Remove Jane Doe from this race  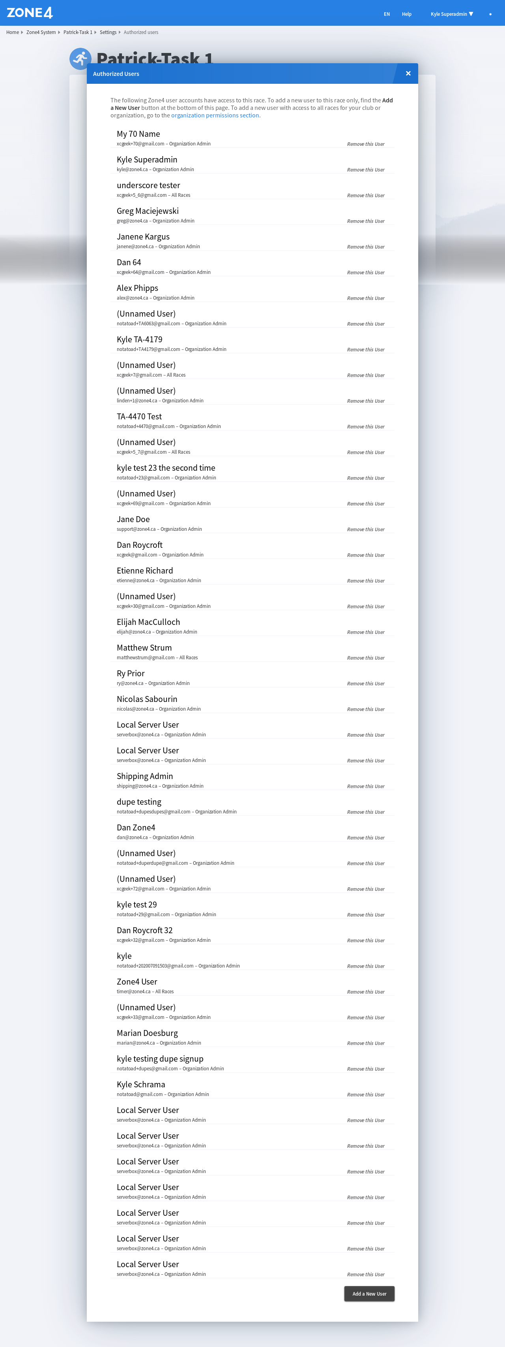(x=365, y=530)
